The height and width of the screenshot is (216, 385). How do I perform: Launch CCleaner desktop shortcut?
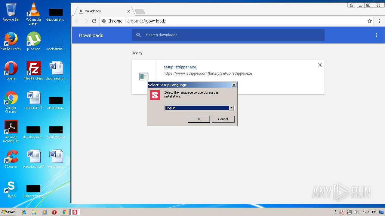click(11, 159)
